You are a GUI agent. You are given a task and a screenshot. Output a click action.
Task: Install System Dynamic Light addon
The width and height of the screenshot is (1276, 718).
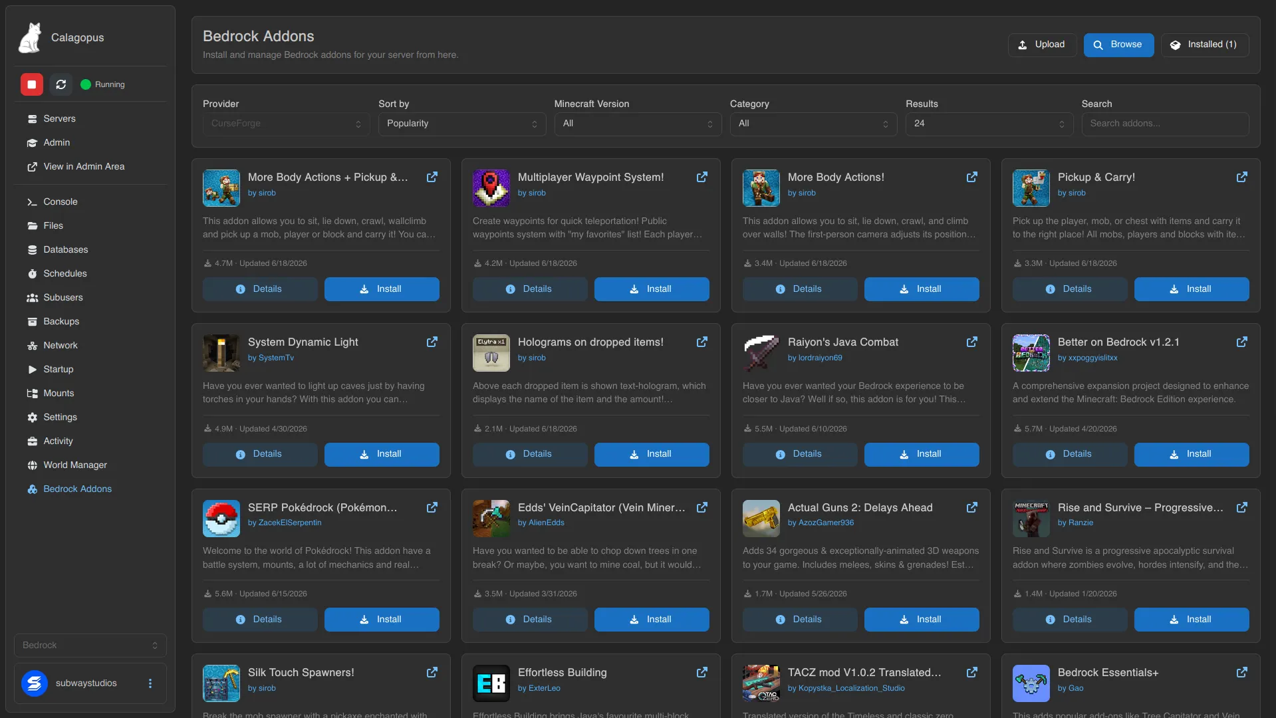[382, 454]
